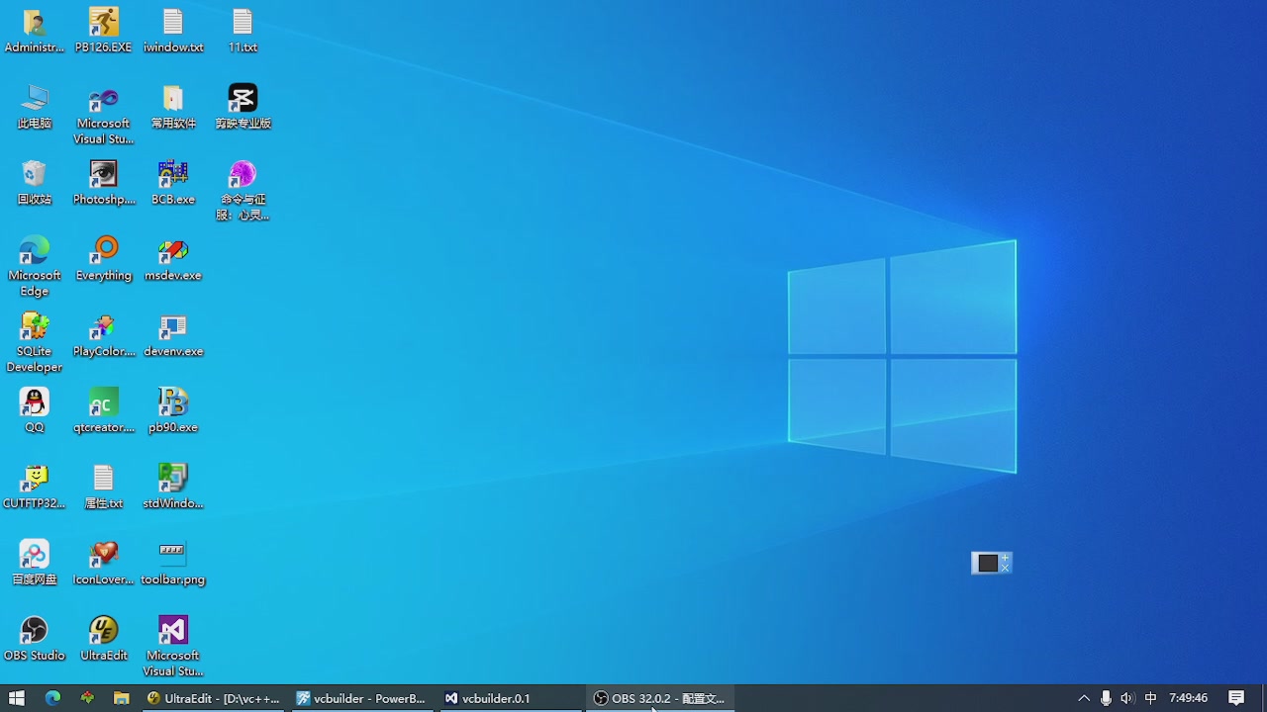Select the SQLite Developer desktop icon
Screen dimensions: 1267x712
(x=35, y=327)
